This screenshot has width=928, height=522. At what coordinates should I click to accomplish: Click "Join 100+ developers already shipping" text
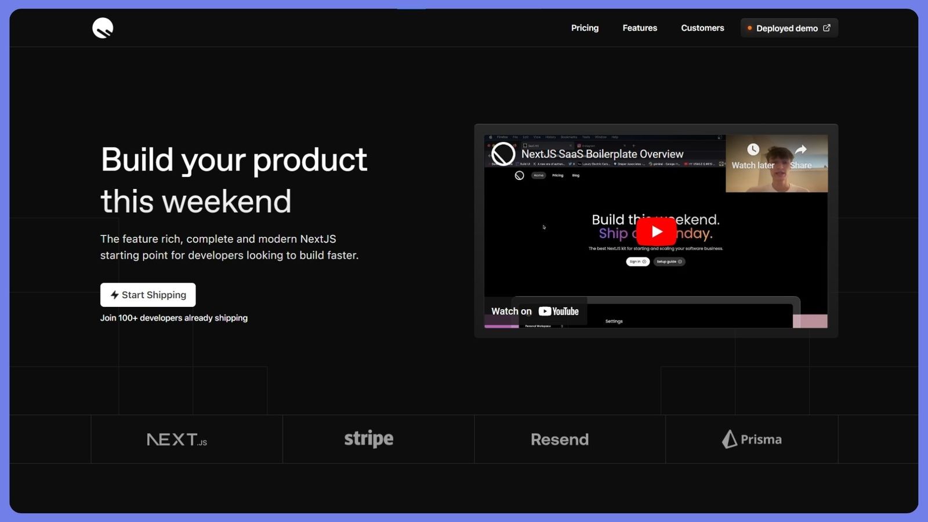click(174, 318)
